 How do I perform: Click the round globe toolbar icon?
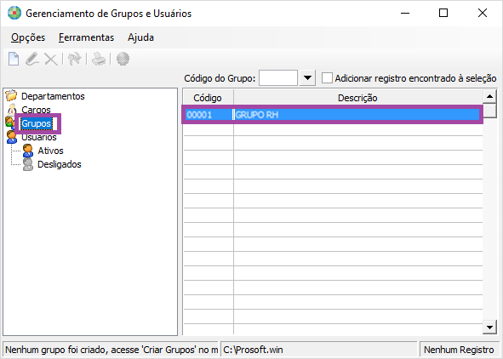pyautogui.click(x=123, y=59)
